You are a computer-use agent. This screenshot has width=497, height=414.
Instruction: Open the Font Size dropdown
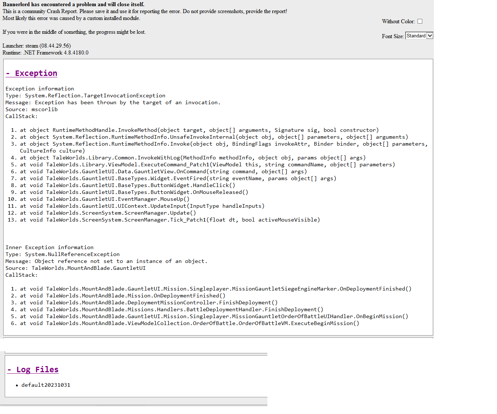[x=419, y=36]
